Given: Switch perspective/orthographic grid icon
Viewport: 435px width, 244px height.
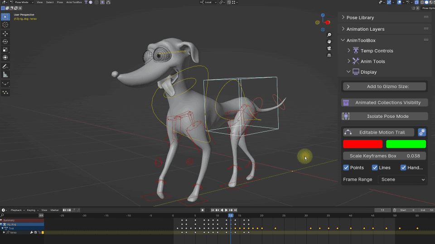Looking at the screenshot, I should coord(329,55).
